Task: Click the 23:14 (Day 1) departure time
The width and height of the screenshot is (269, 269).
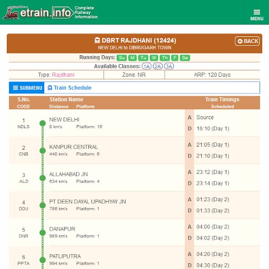Action: click(x=213, y=183)
